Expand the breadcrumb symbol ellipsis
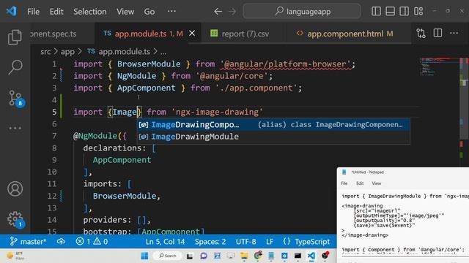The width and height of the screenshot is (469, 263). pyautogui.click(x=163, y=52)
